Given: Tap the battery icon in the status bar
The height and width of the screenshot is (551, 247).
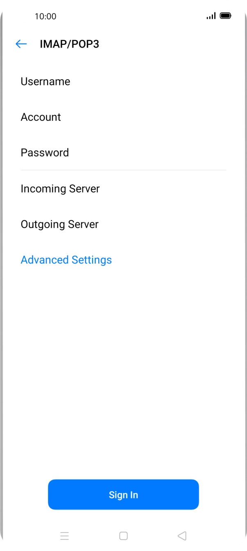Looking at the screenshot, I should point(225,16).
